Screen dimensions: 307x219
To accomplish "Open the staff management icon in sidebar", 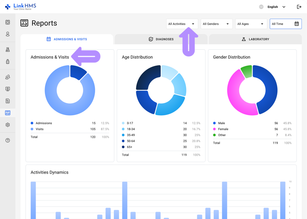I will [x=7, y=77].
